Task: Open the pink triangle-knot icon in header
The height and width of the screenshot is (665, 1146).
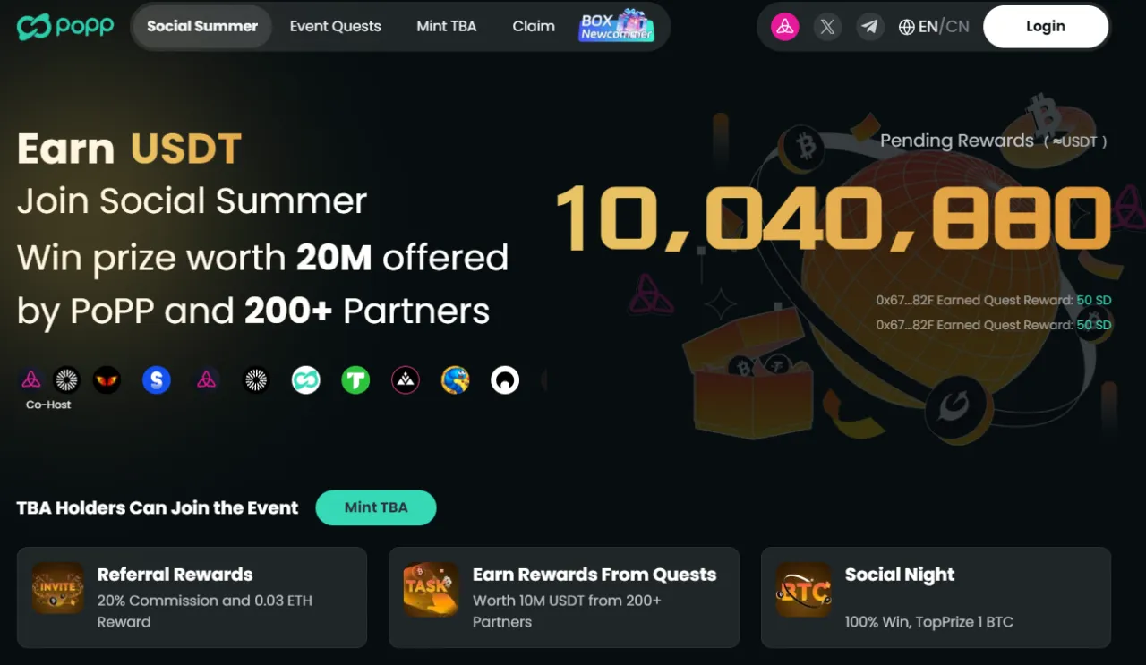Action: pos(785,27)
